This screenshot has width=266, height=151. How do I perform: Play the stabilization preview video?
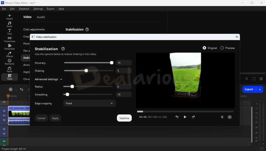click(185, 117)
